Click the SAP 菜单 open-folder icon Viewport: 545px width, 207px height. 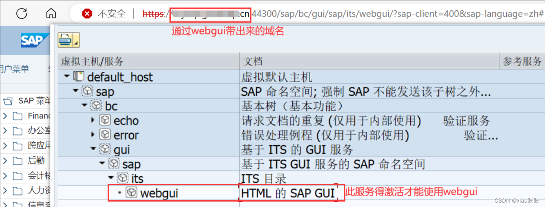[x=9, y=101]
